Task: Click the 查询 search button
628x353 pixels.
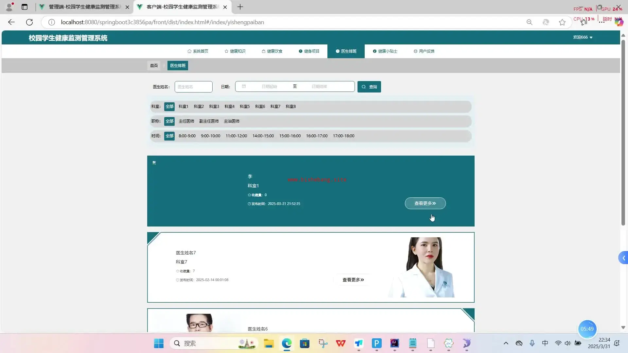Action: (369, 87)
